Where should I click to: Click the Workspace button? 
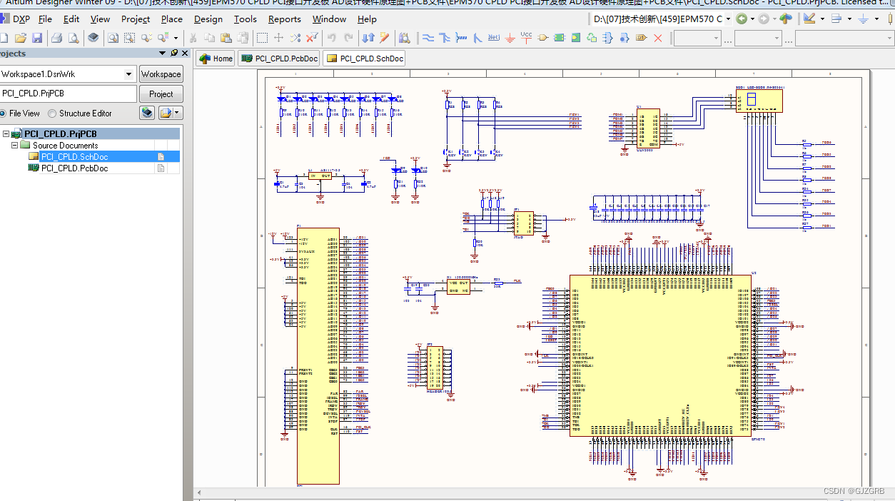pos(161,74)
